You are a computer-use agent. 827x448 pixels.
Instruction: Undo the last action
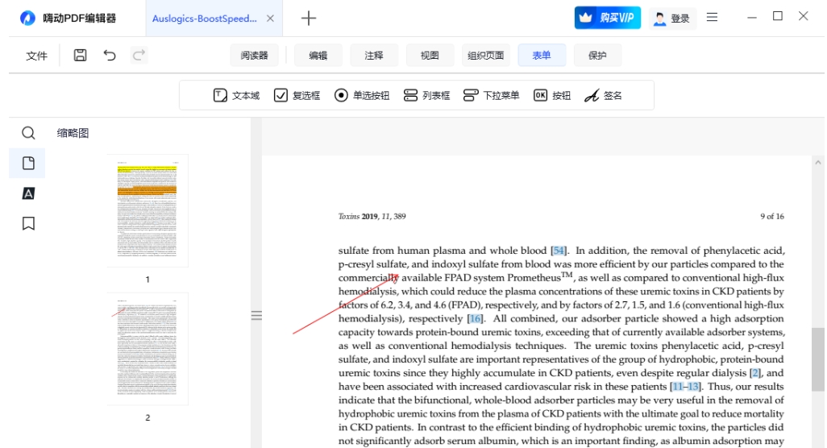pyautogui.click(x=110, y=55)
